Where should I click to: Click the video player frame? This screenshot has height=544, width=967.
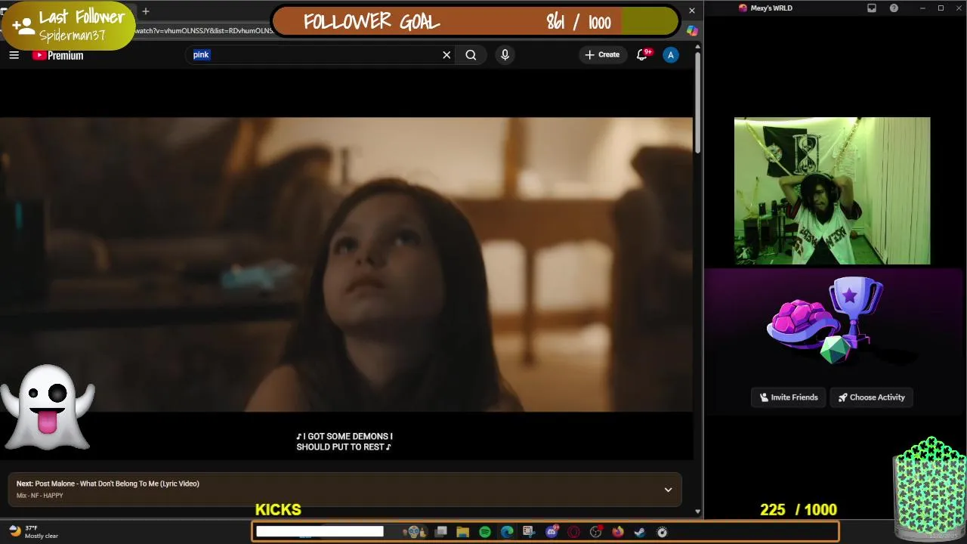click(x=346, y=264)
